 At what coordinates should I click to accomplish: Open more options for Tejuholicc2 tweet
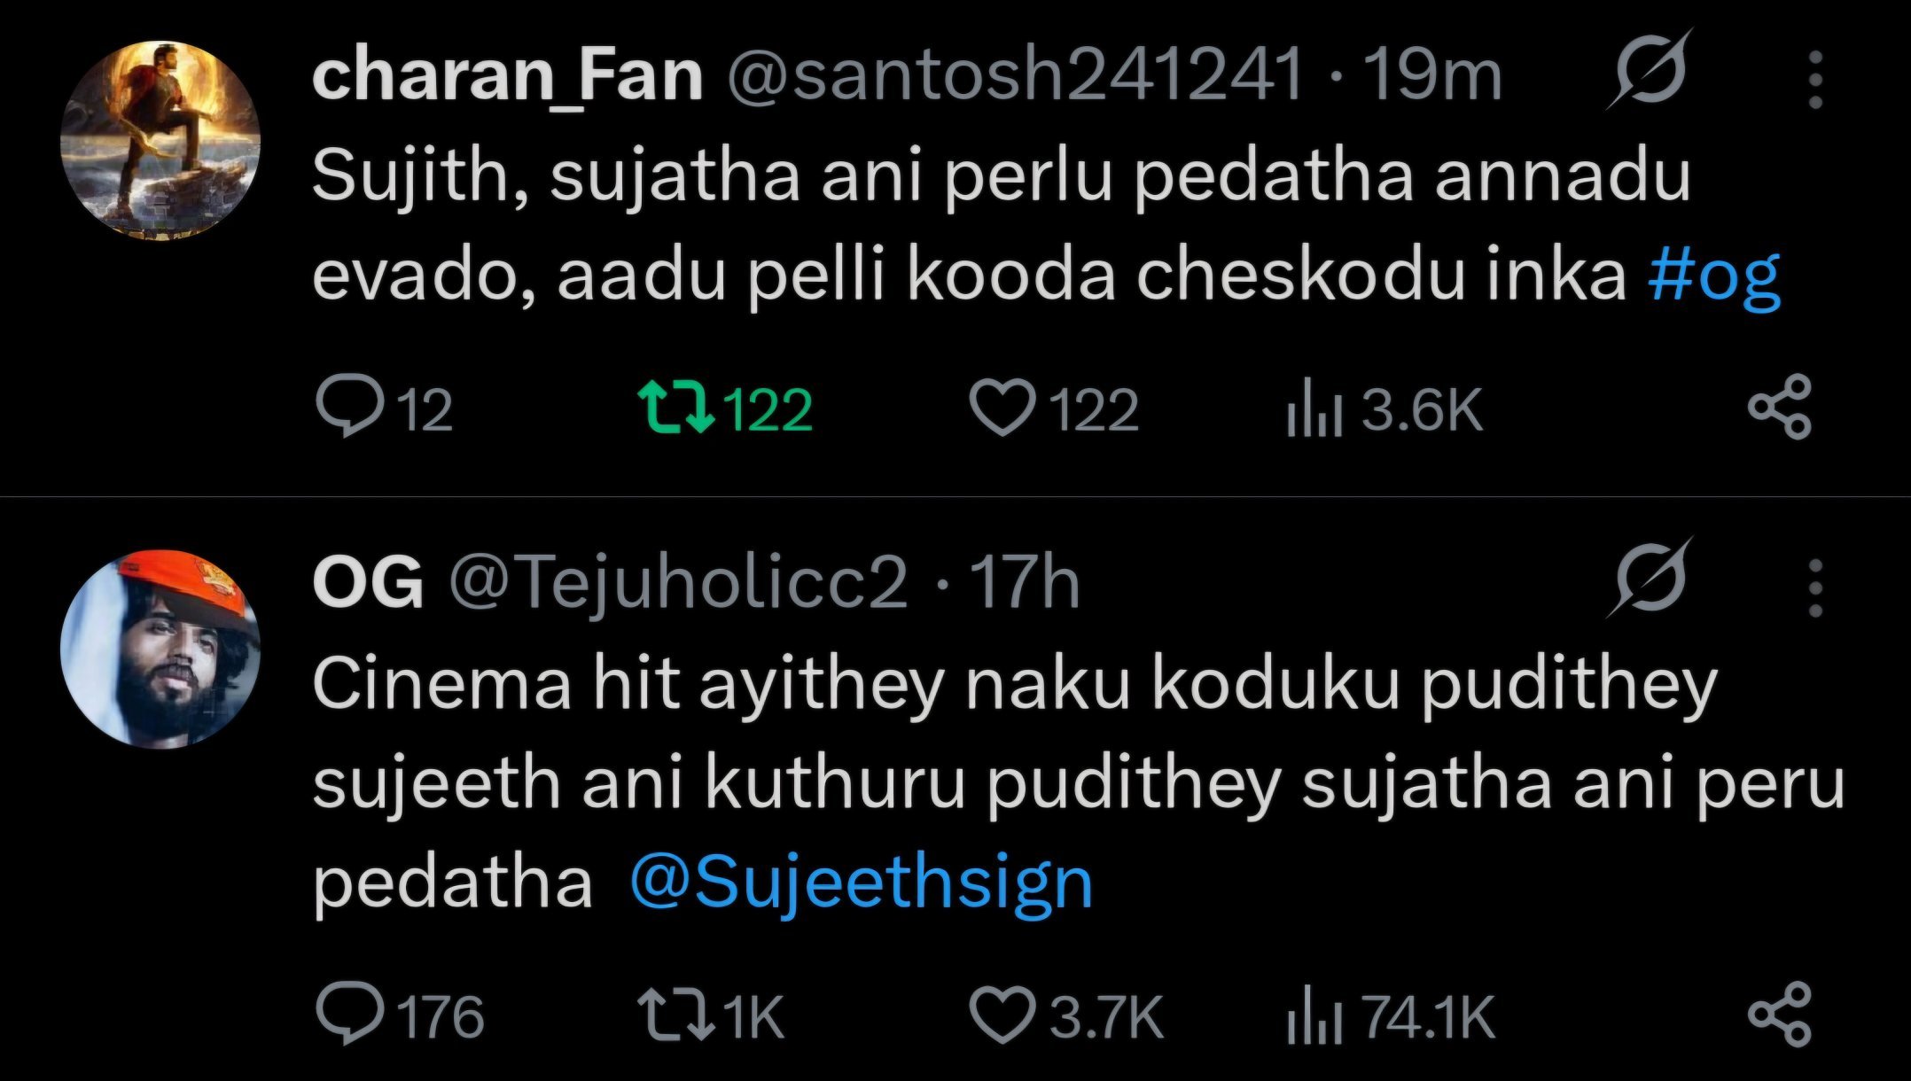[1815, 587]
